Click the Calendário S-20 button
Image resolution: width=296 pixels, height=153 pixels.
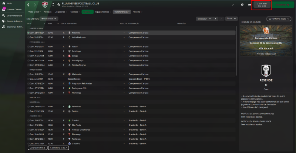[58, 147]
